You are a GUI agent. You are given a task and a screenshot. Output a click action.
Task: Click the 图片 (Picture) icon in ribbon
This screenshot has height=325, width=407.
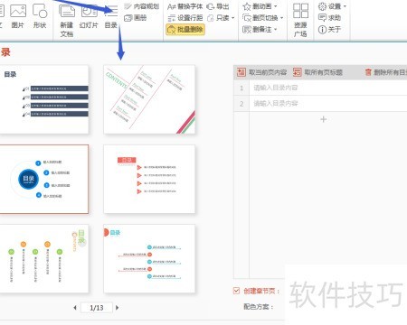18,11
